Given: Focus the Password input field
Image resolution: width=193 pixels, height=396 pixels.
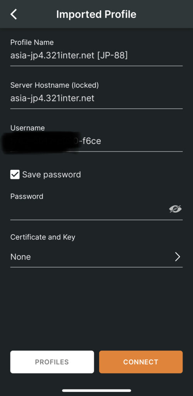Looking at the screenshot, I should coord(96,210).
